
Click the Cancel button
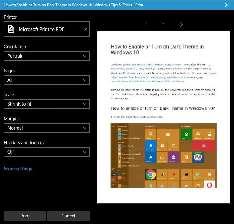(x=68, y=216)
